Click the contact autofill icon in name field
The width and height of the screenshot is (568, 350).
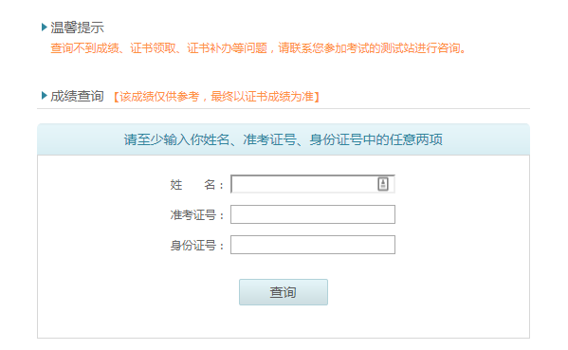(x=383, y=184)
